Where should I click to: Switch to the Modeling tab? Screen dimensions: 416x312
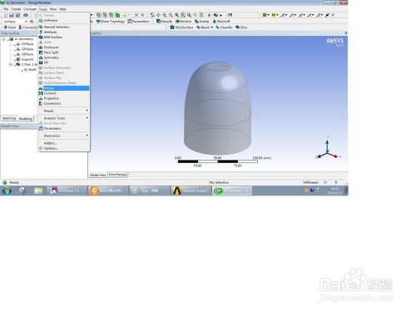tap(26, 119)
